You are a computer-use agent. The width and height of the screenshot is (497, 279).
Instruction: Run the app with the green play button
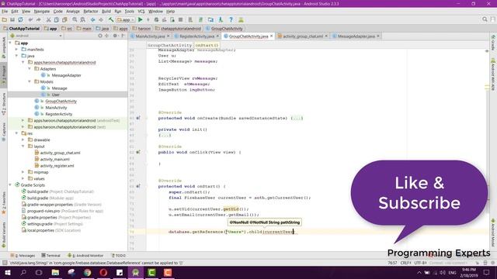click(x=140, y=19)
